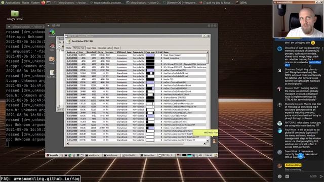324x182 pixels.
Task: Click the webcam video thumbnail
Action: pos(298,20)
